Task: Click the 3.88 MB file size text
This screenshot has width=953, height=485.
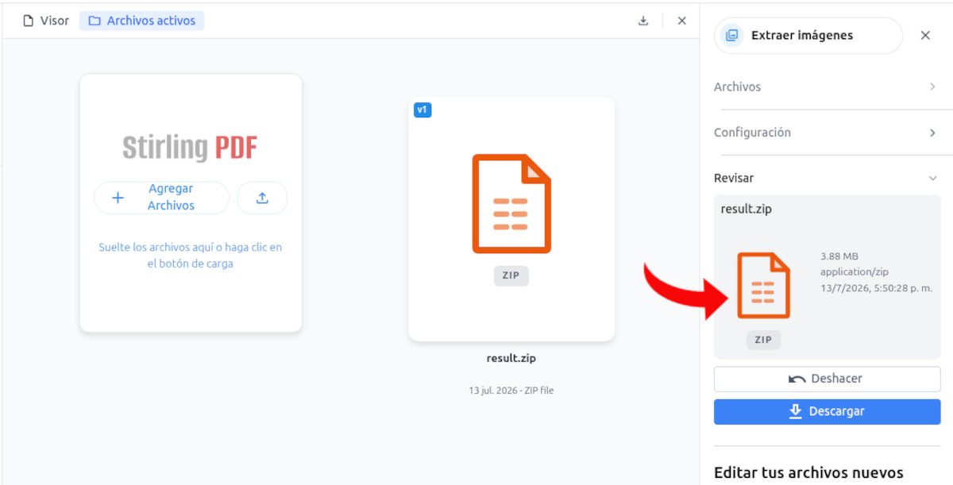Action: click(839, 256)
